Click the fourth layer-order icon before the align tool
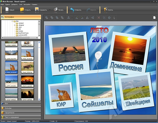The height and width of the screenshot is (123, 158). coord(62,18)
